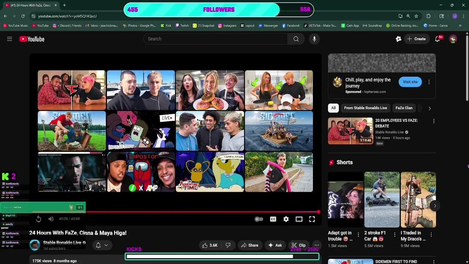
Task: Open options for the 20 Employees vs FaZe video
Action: coord(434,121)
